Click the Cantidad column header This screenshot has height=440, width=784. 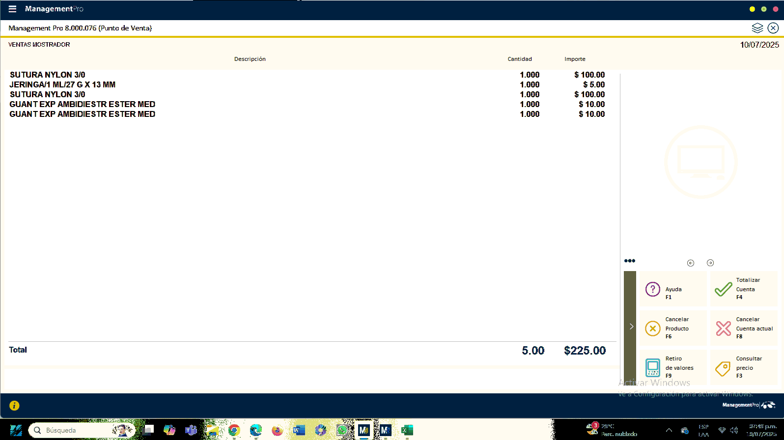520,59
